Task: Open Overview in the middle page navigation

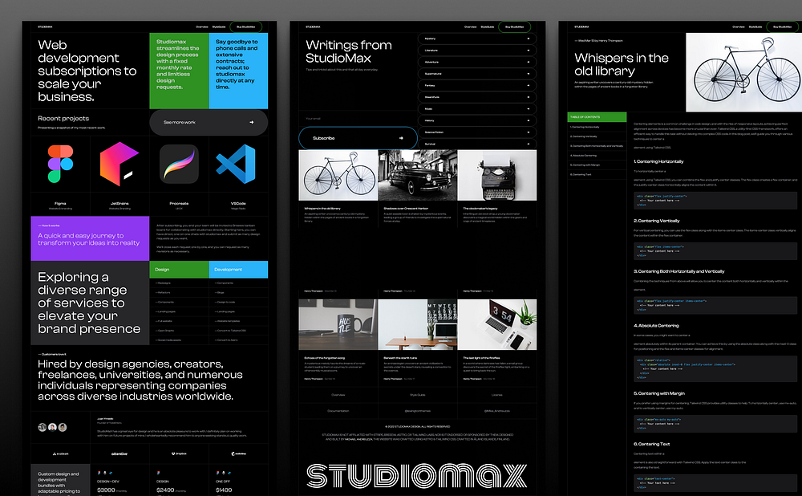Action: coord(471,26)
